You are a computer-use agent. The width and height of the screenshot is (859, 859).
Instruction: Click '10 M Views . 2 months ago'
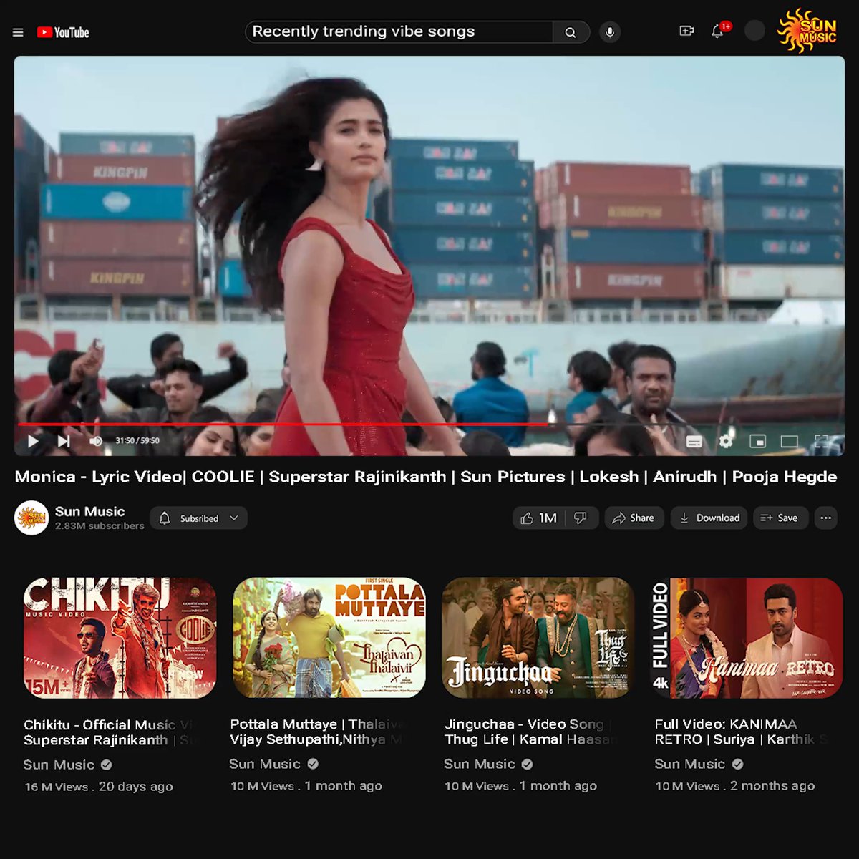pos(735,786)
